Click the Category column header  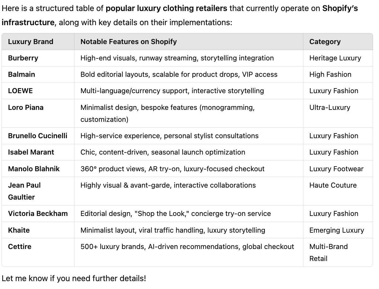(325, 42)
